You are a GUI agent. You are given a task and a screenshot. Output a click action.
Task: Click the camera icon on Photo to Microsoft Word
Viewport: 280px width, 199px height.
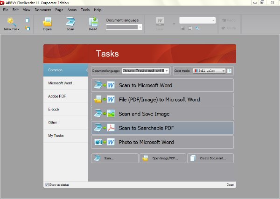point(98,142)
